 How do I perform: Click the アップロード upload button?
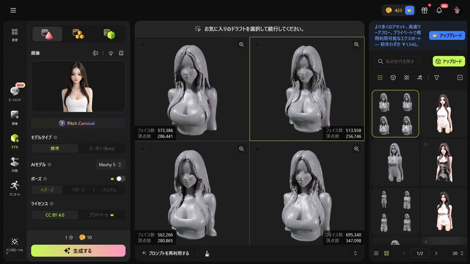click(x=449, y=61)
